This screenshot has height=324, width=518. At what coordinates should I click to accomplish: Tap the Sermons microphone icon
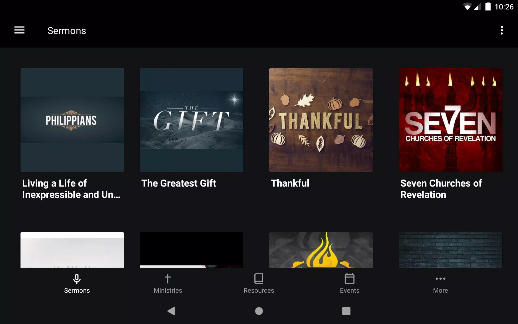(77, 279)
